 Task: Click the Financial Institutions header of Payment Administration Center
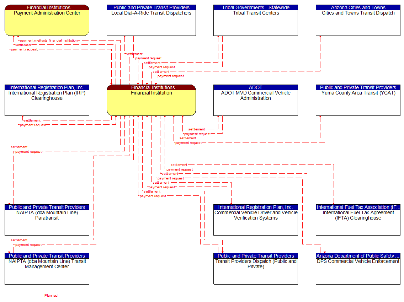click(47, 7)
